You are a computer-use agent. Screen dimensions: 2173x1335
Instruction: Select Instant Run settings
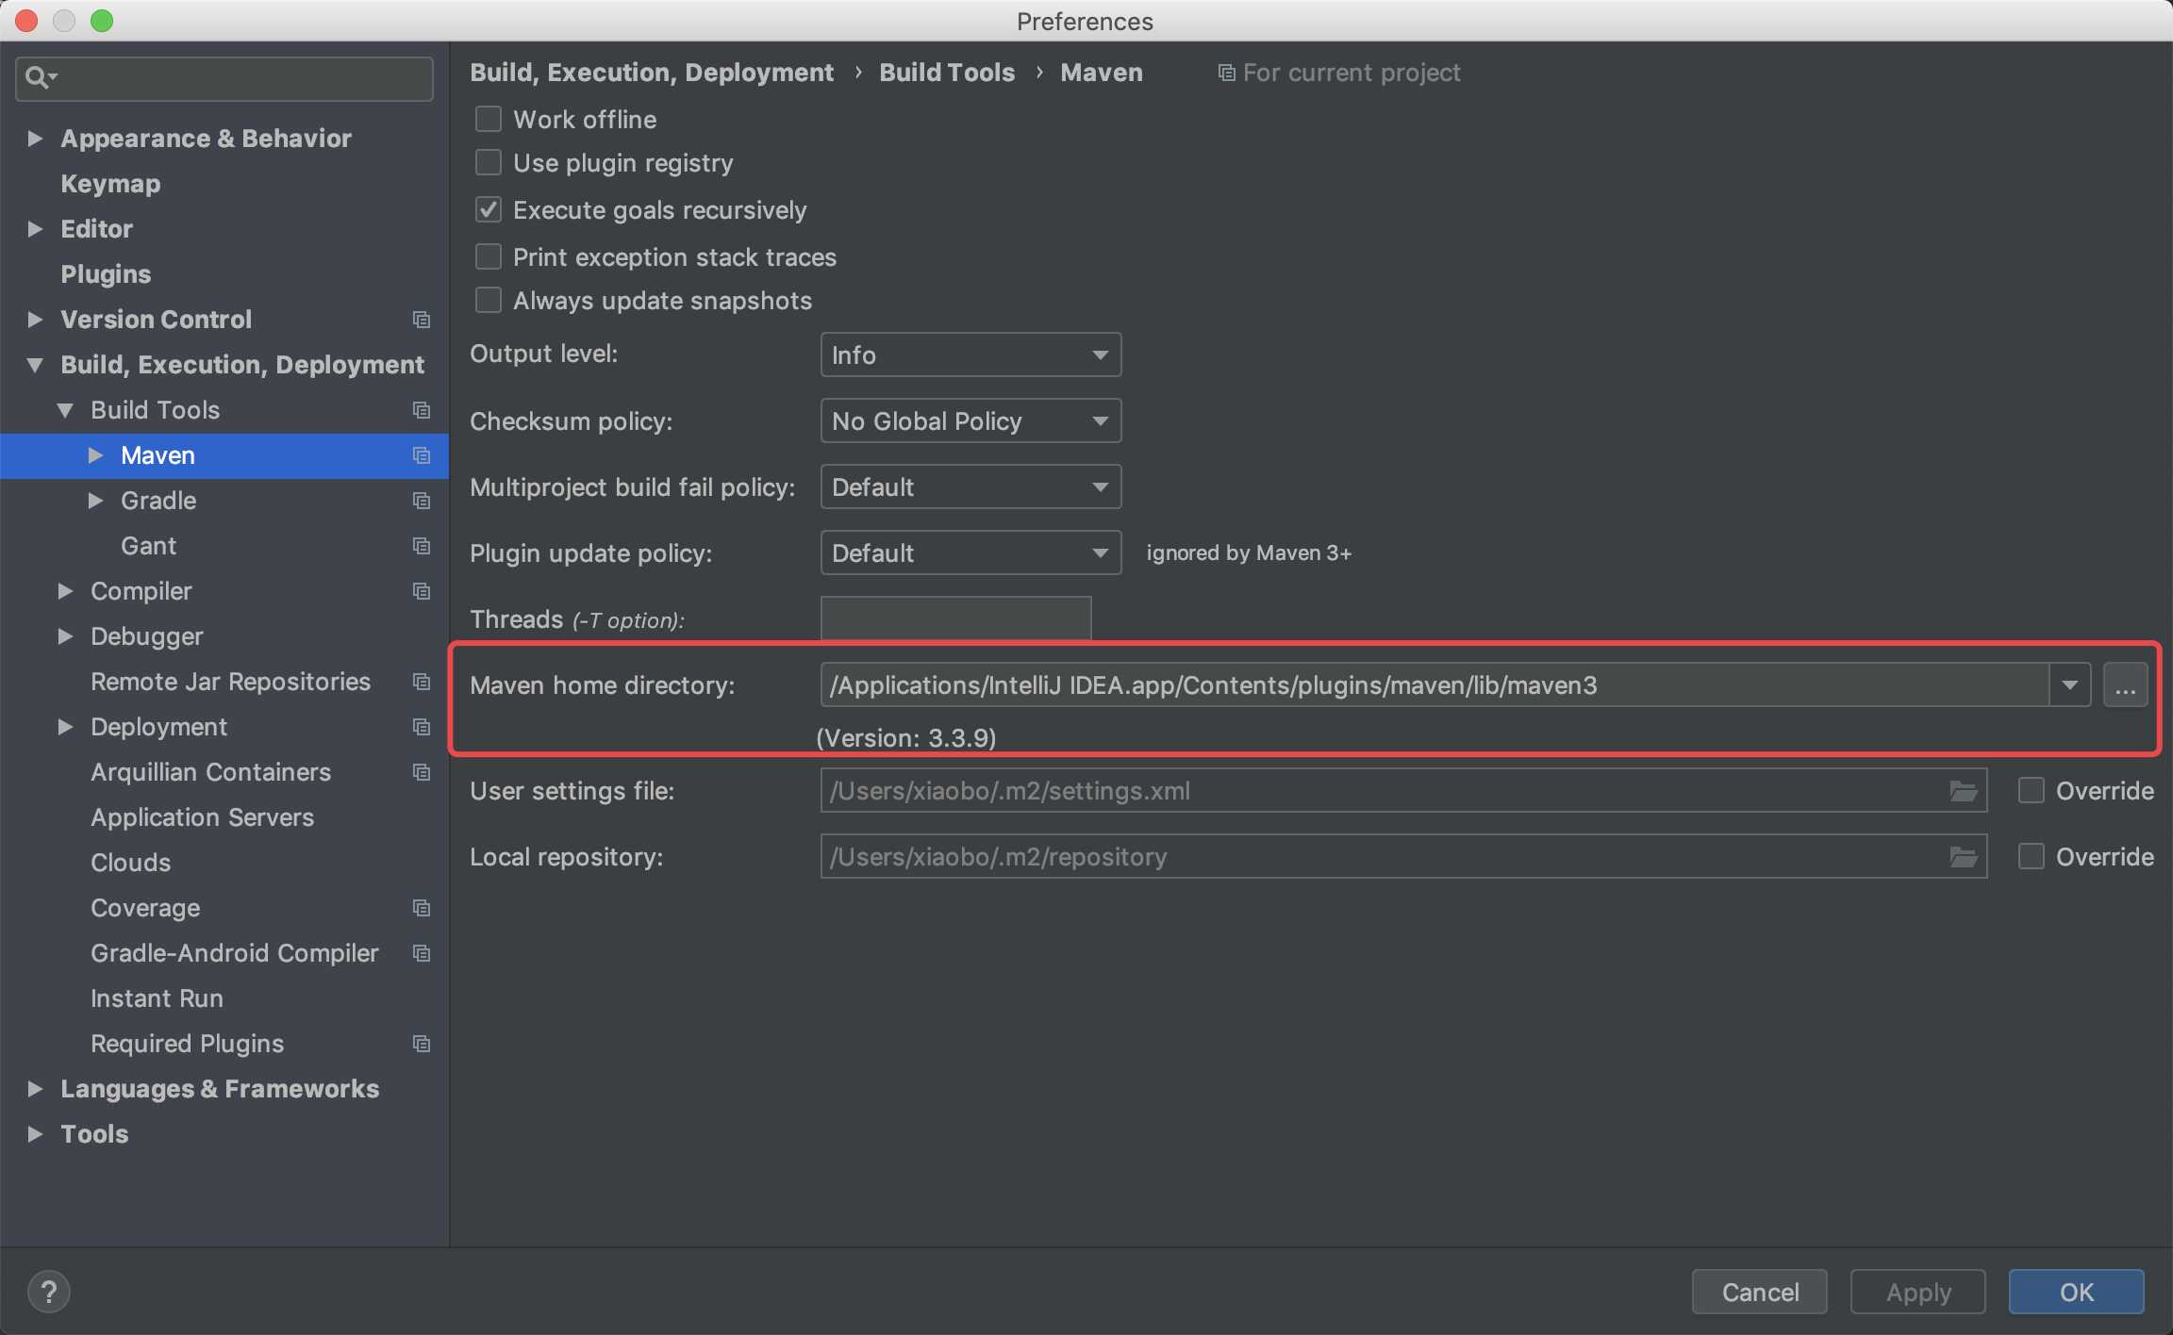tap(157, 998)
